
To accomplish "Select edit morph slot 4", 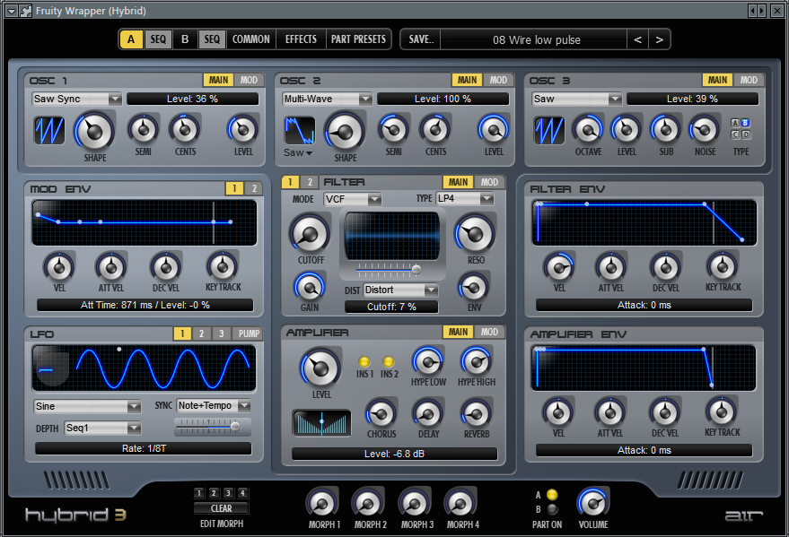I will (242, 493).
